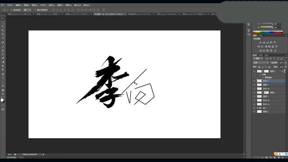Open the 窗口 menu
The height and width of the screenshot is (162, 288).
pos(77,5)
